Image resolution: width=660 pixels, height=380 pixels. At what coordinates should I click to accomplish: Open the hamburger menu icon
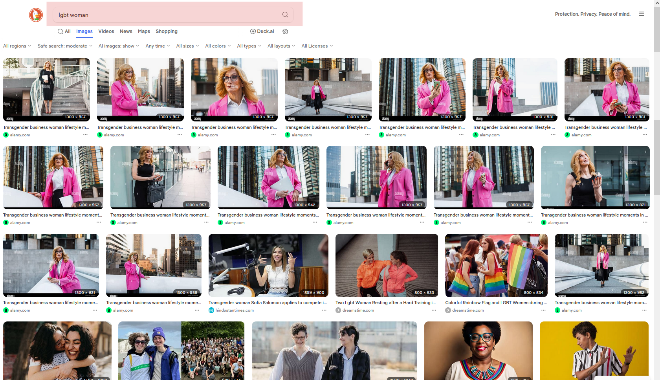642,14
